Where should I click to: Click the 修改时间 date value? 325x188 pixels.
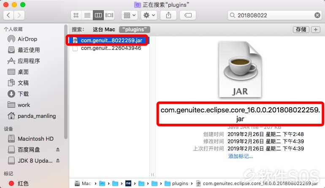pos(265,142)
